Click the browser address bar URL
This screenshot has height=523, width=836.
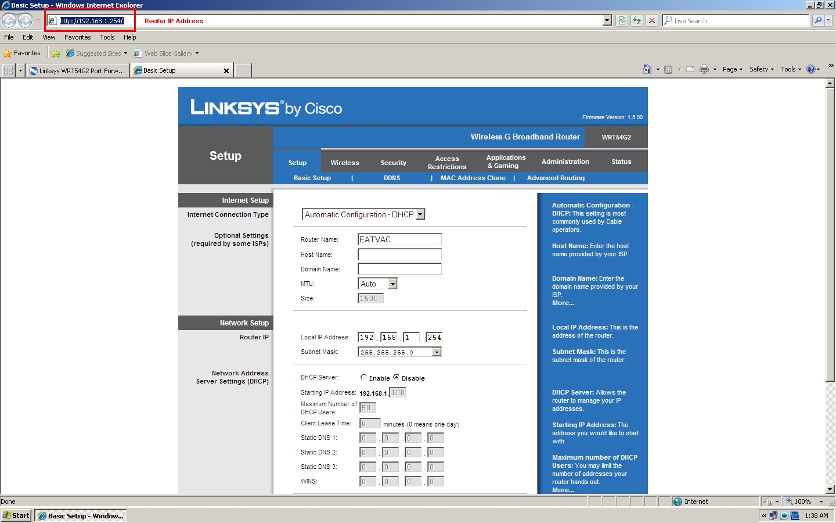(x=92, y=21)
